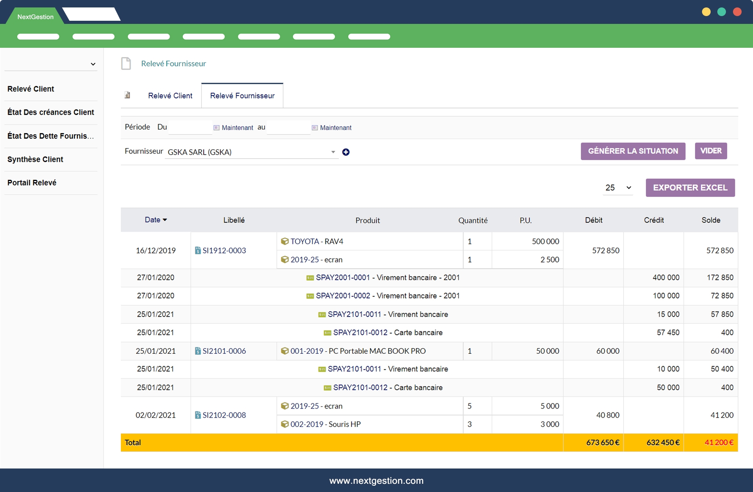Click the Du start date input field
The height and width of the screenshot is (492, 753).
pyautogui.click(x=190, y=127)
